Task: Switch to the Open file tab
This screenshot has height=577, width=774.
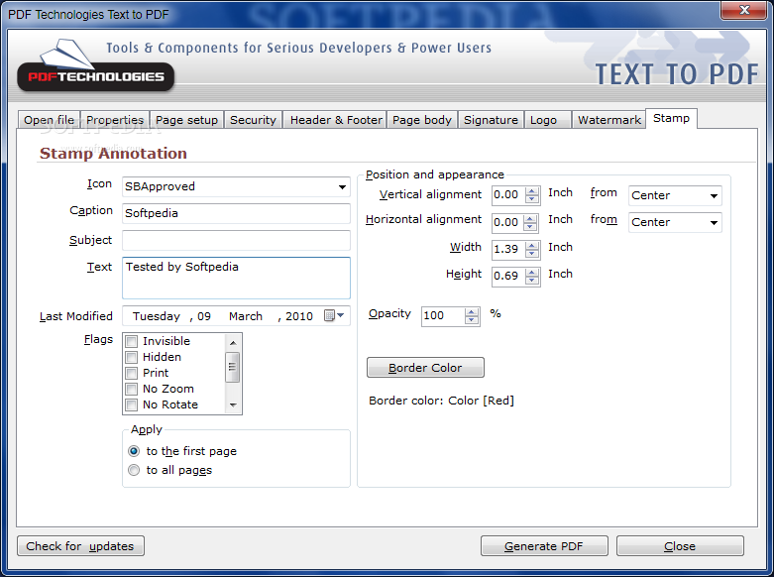Action: pyautogui.click(x=49, y=120)
